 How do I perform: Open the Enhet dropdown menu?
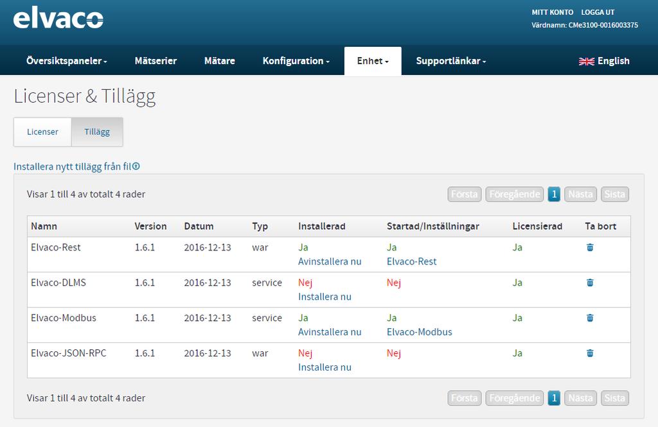[x=373, y=61]
